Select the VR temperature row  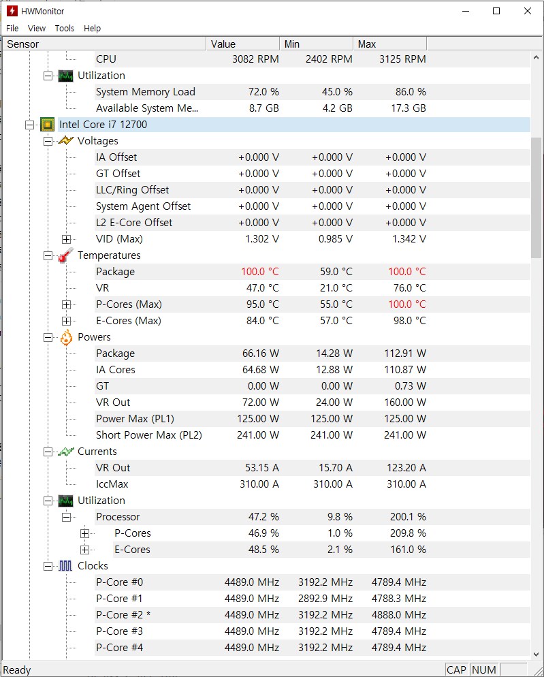click(313, 288)
